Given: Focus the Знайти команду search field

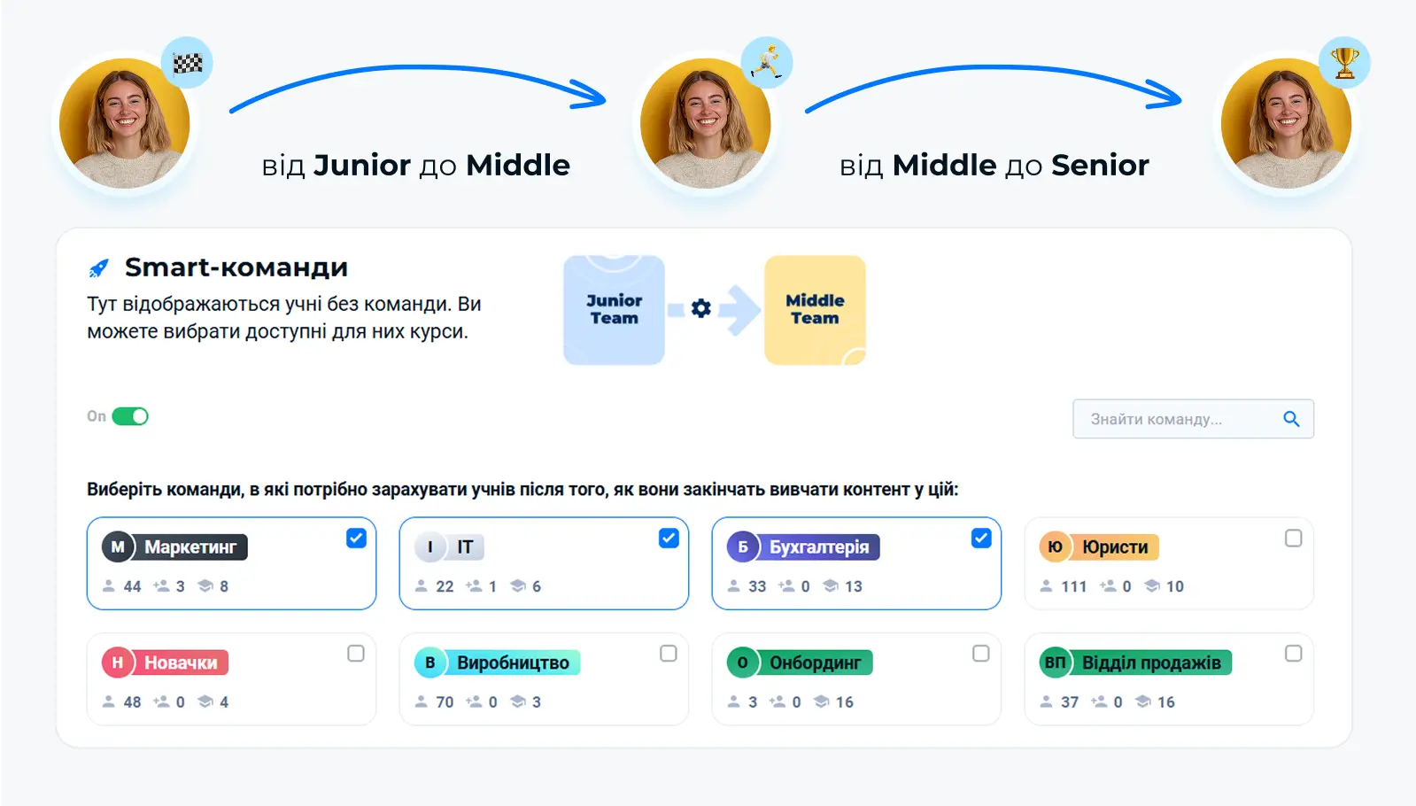Looking at the screenshot, I should [1178, 419].
